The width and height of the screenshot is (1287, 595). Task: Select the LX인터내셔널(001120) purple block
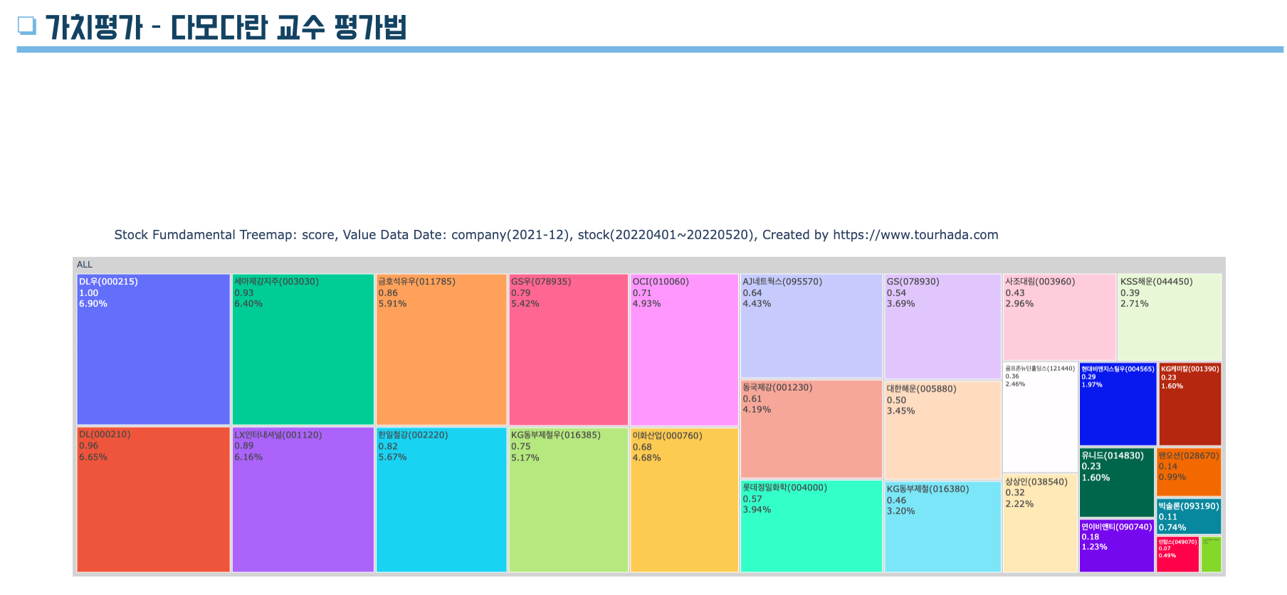[x=303, y=500]
